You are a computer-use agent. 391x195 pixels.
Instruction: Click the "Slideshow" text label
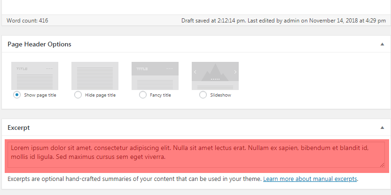[220, 95]
